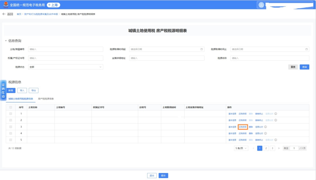Viewport: 316px width, 180px height.
Task: Click the info icon in row 1
Action: coord(276,113)
